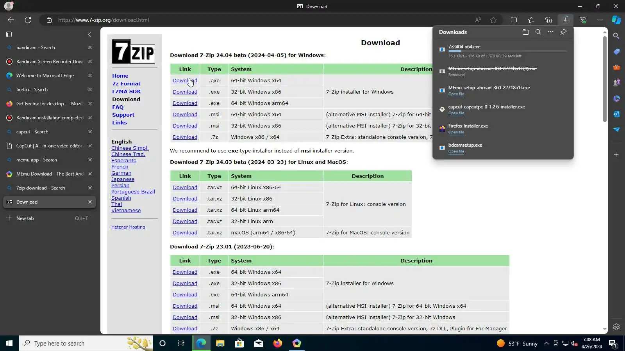Download 7-Zip 24.04 32-bit Windows x86 exe
Viewport: 625px width, 351px height.
point(185,92)
